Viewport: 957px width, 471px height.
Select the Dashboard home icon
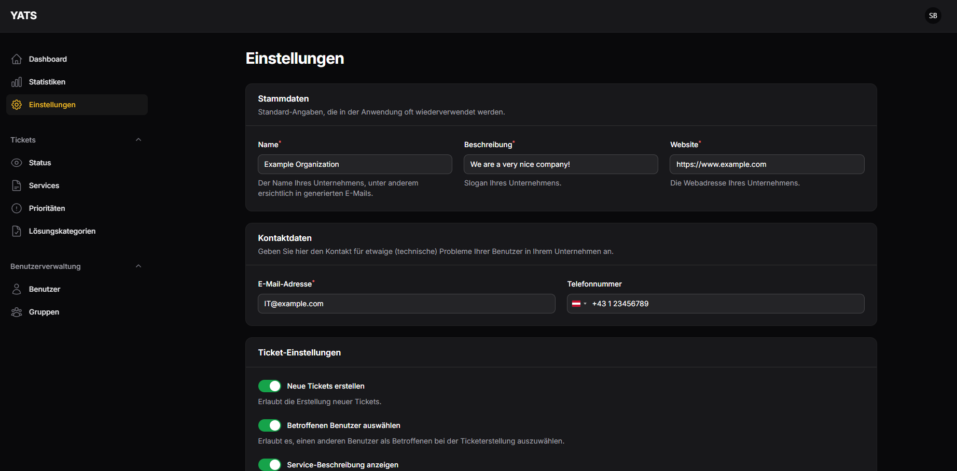point(16,59)
